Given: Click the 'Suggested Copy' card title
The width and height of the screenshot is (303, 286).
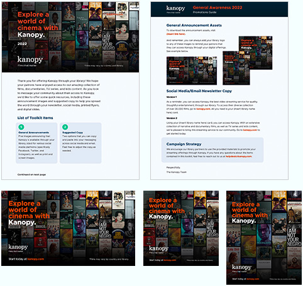Looking at the screenshot, I should click(72, 132).
